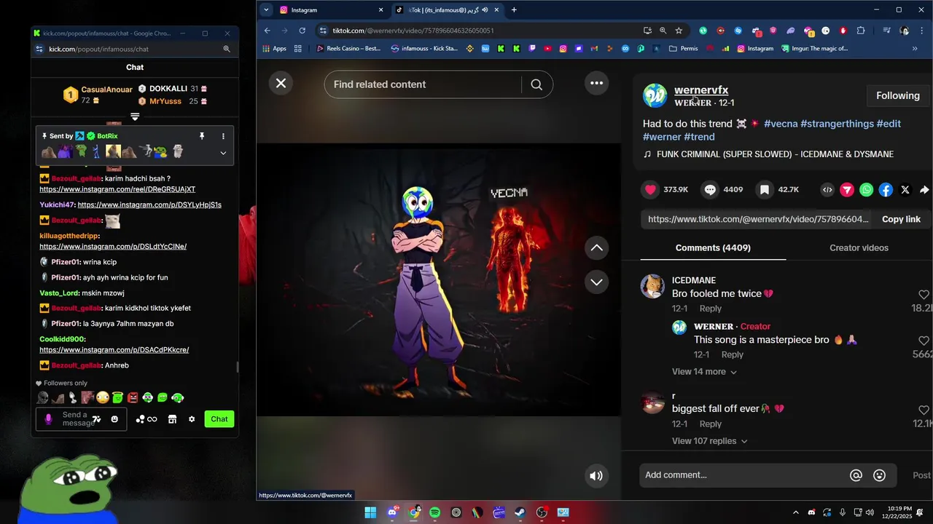This screenshot has width=933, height=524.
Task: Share the video to Facebook
Action: 886,189
